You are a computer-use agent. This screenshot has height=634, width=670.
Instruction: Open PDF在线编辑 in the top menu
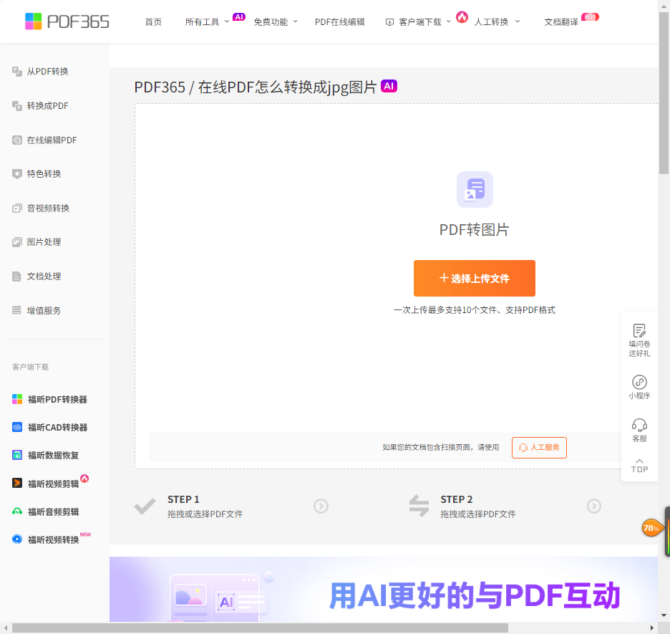(x=340, y=21)
